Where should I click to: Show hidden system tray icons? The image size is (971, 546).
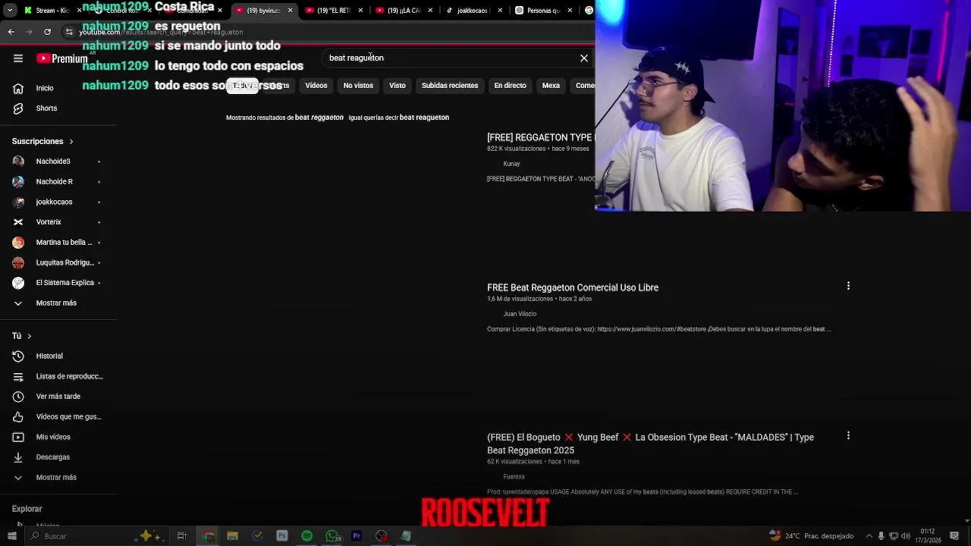click(869, 536)
